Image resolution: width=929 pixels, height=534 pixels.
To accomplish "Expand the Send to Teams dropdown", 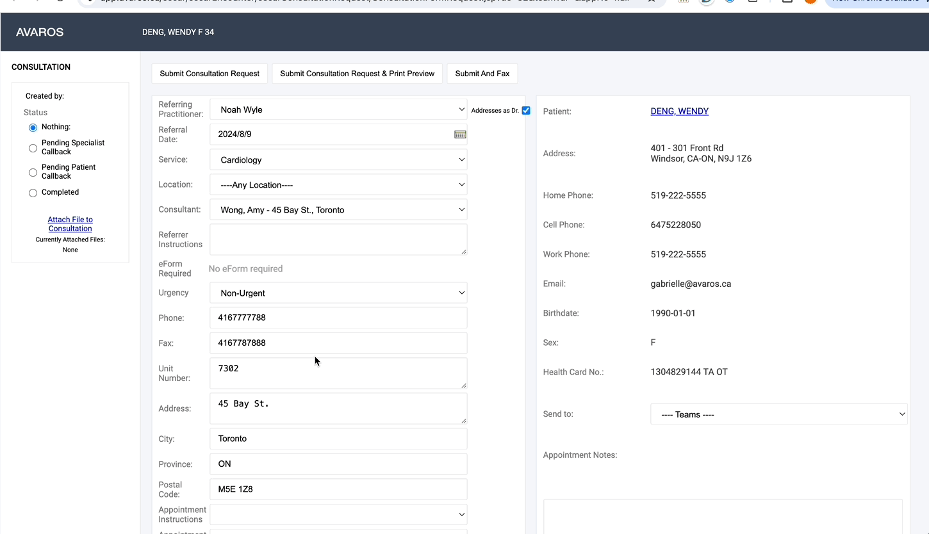I will 779,414.
